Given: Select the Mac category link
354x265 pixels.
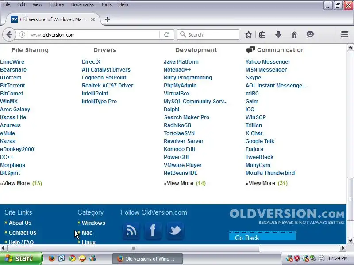Looking at the screenshot, I should 87,233.
